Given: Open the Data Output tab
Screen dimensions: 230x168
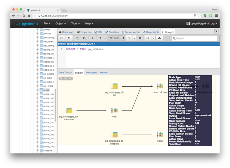Looking at the screenshot, I should point(65,72).
